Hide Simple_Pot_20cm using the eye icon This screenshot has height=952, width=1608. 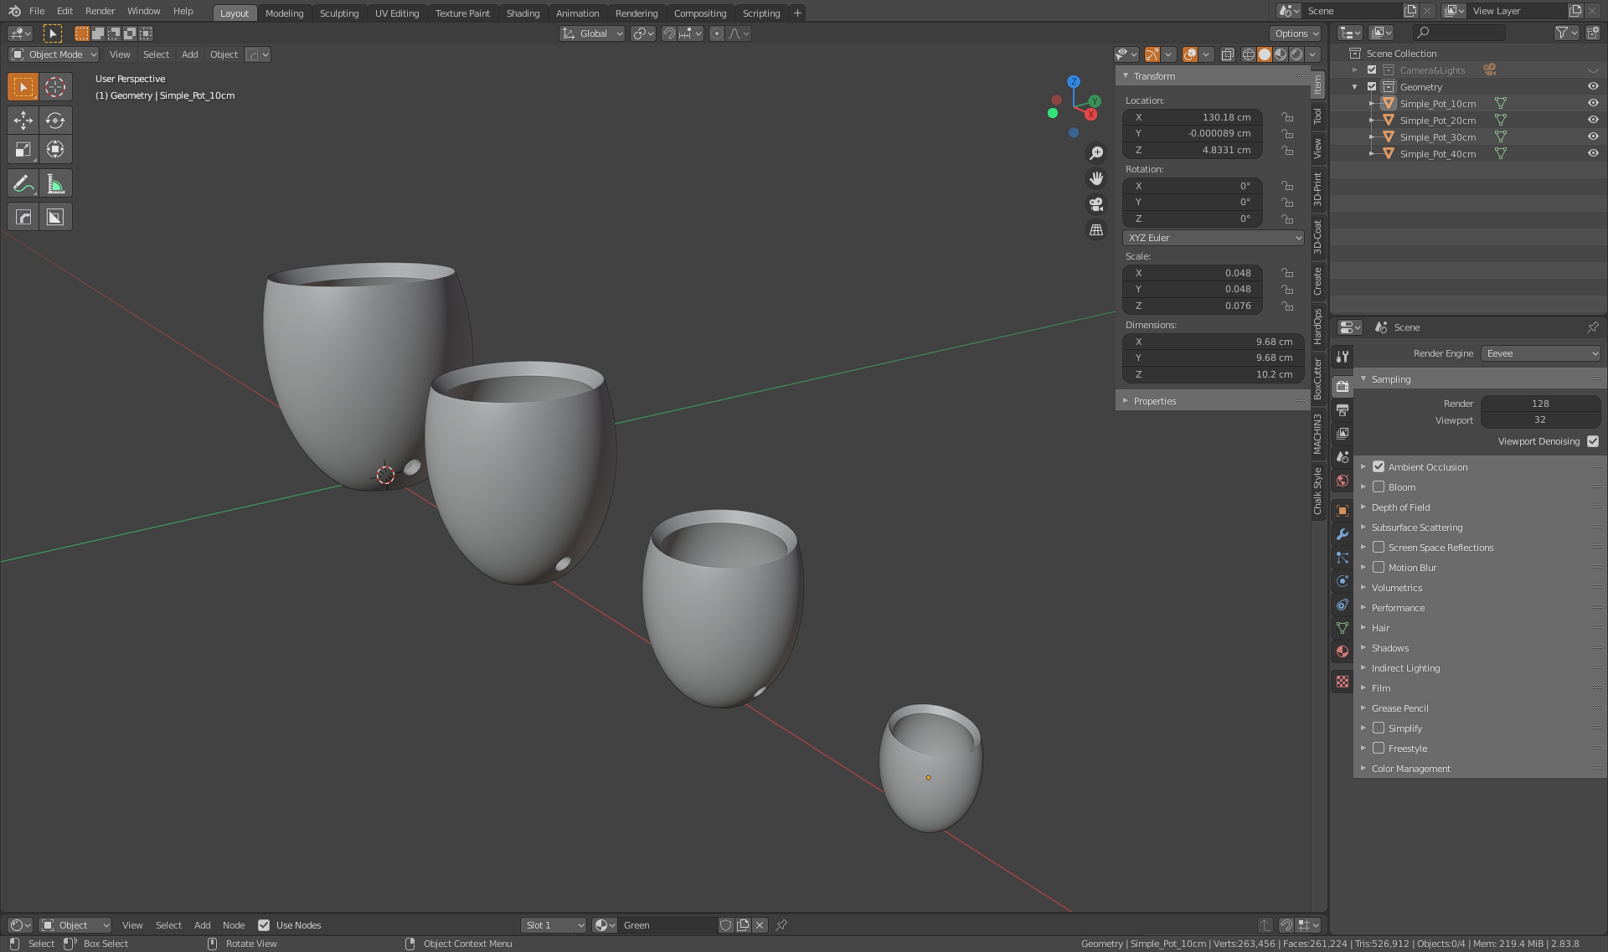click(x=1593, y=121)
